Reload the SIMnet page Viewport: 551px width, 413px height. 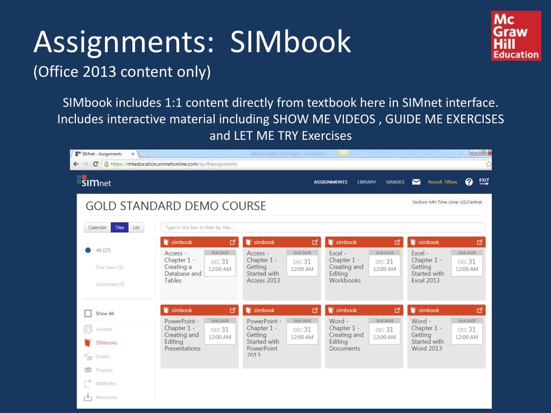tap(95, 164)
